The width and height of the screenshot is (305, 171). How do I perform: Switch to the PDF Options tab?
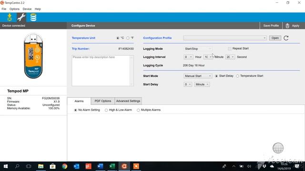click(x=103, y=101)
